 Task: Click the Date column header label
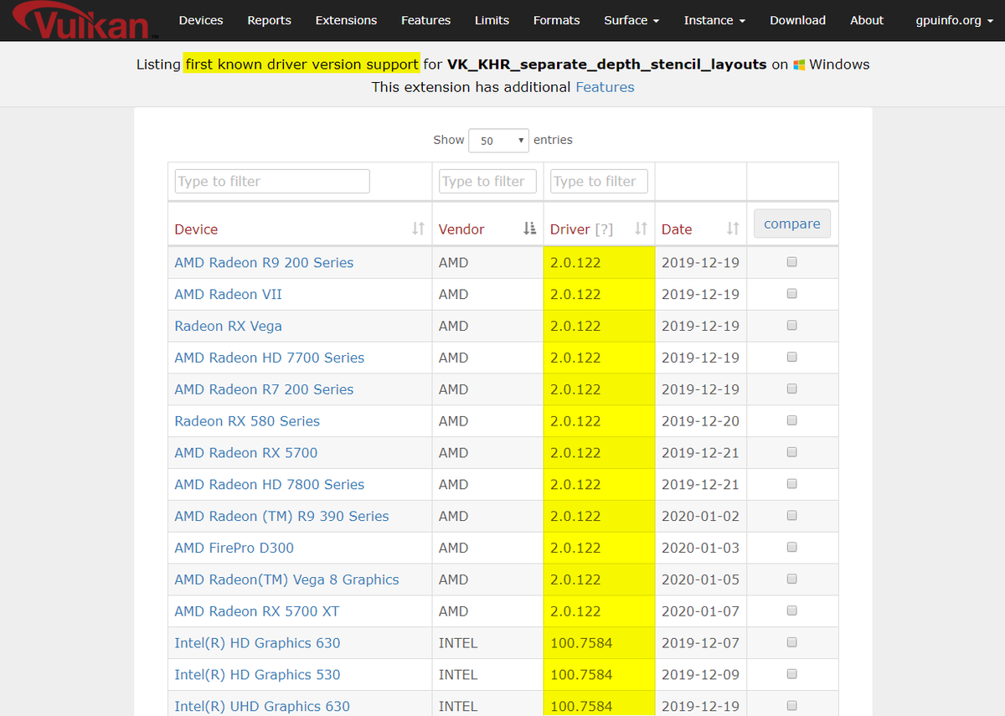677,229
